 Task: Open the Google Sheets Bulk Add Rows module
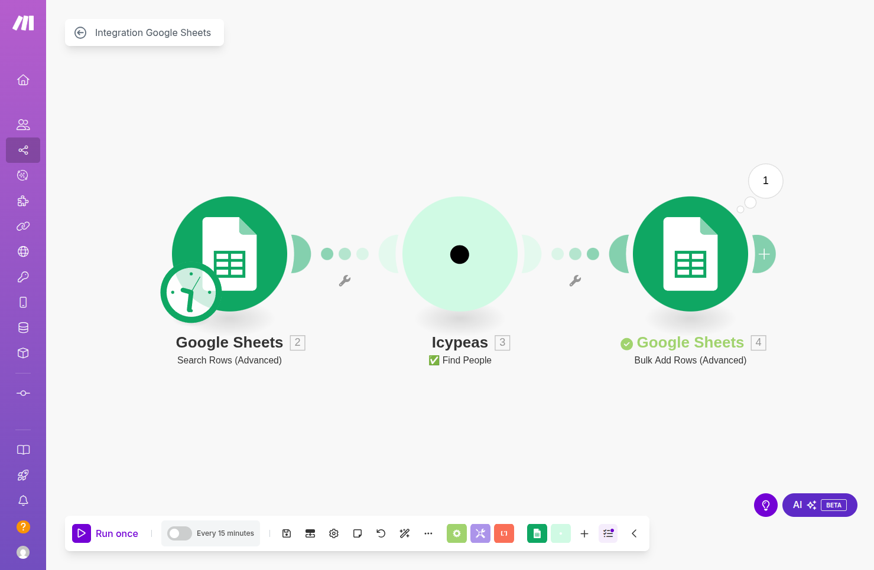690,254
